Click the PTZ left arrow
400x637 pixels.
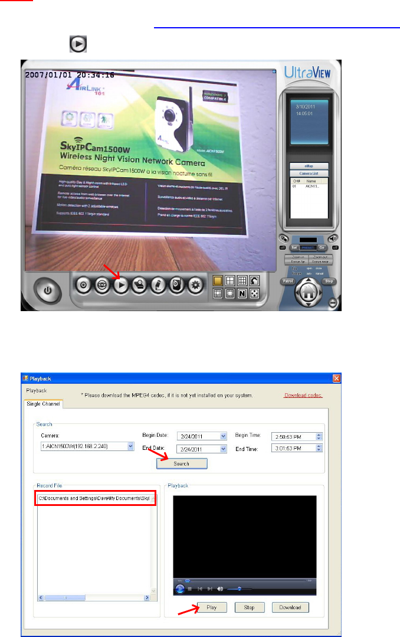coord(296,292)
